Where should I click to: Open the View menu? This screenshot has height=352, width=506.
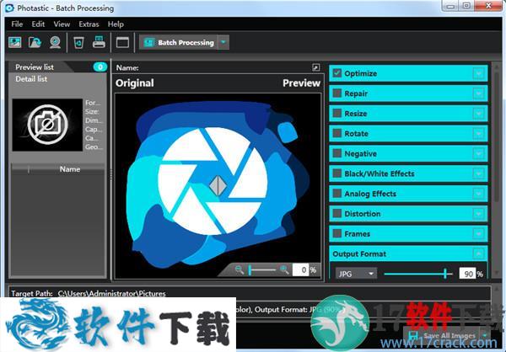tap(62, 24)
